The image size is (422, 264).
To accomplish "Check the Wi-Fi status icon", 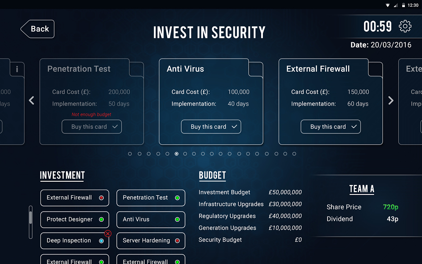I will [388, 5].
